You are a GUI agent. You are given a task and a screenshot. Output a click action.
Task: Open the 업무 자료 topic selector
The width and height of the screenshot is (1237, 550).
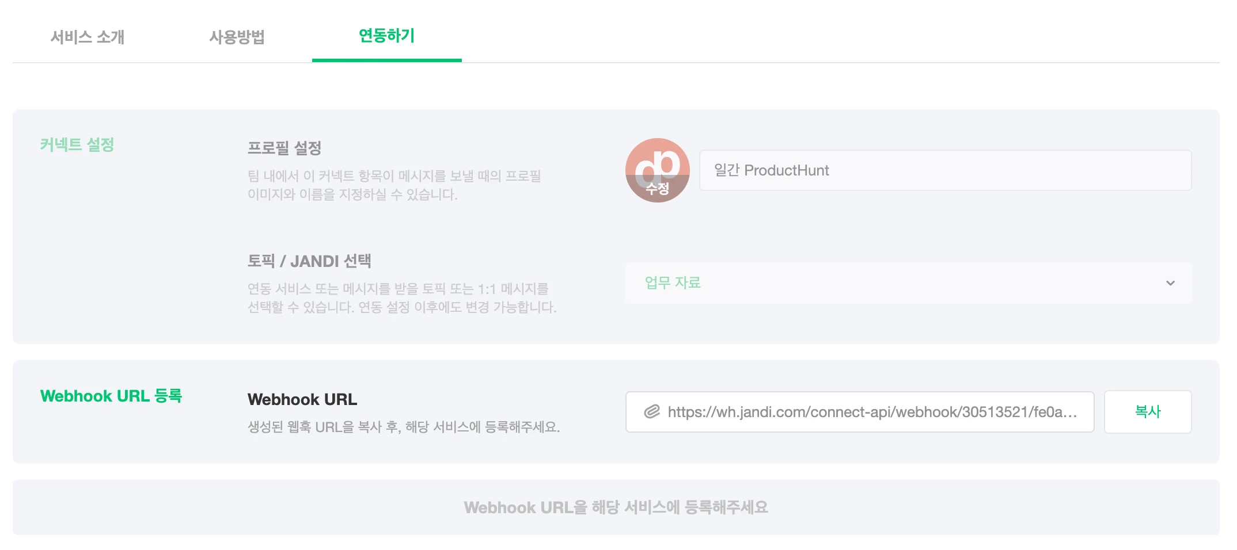pos(908,283)
